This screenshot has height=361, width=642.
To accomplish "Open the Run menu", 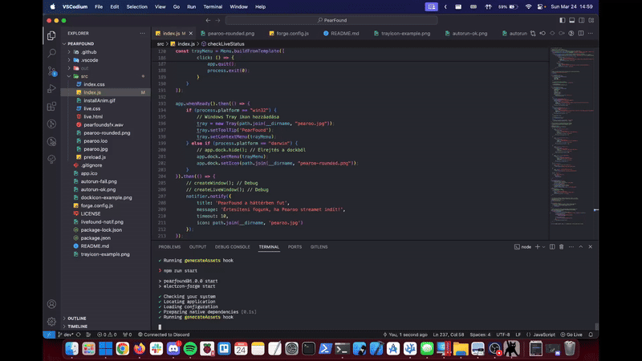I will point(191,6).
